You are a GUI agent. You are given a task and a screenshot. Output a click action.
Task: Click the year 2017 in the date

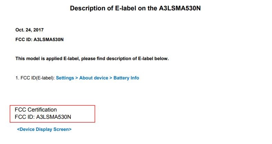tap(38, 30)
